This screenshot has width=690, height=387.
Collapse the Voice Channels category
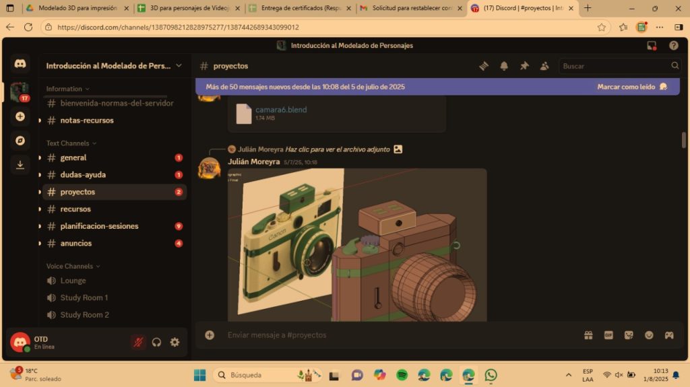(73, 266)
